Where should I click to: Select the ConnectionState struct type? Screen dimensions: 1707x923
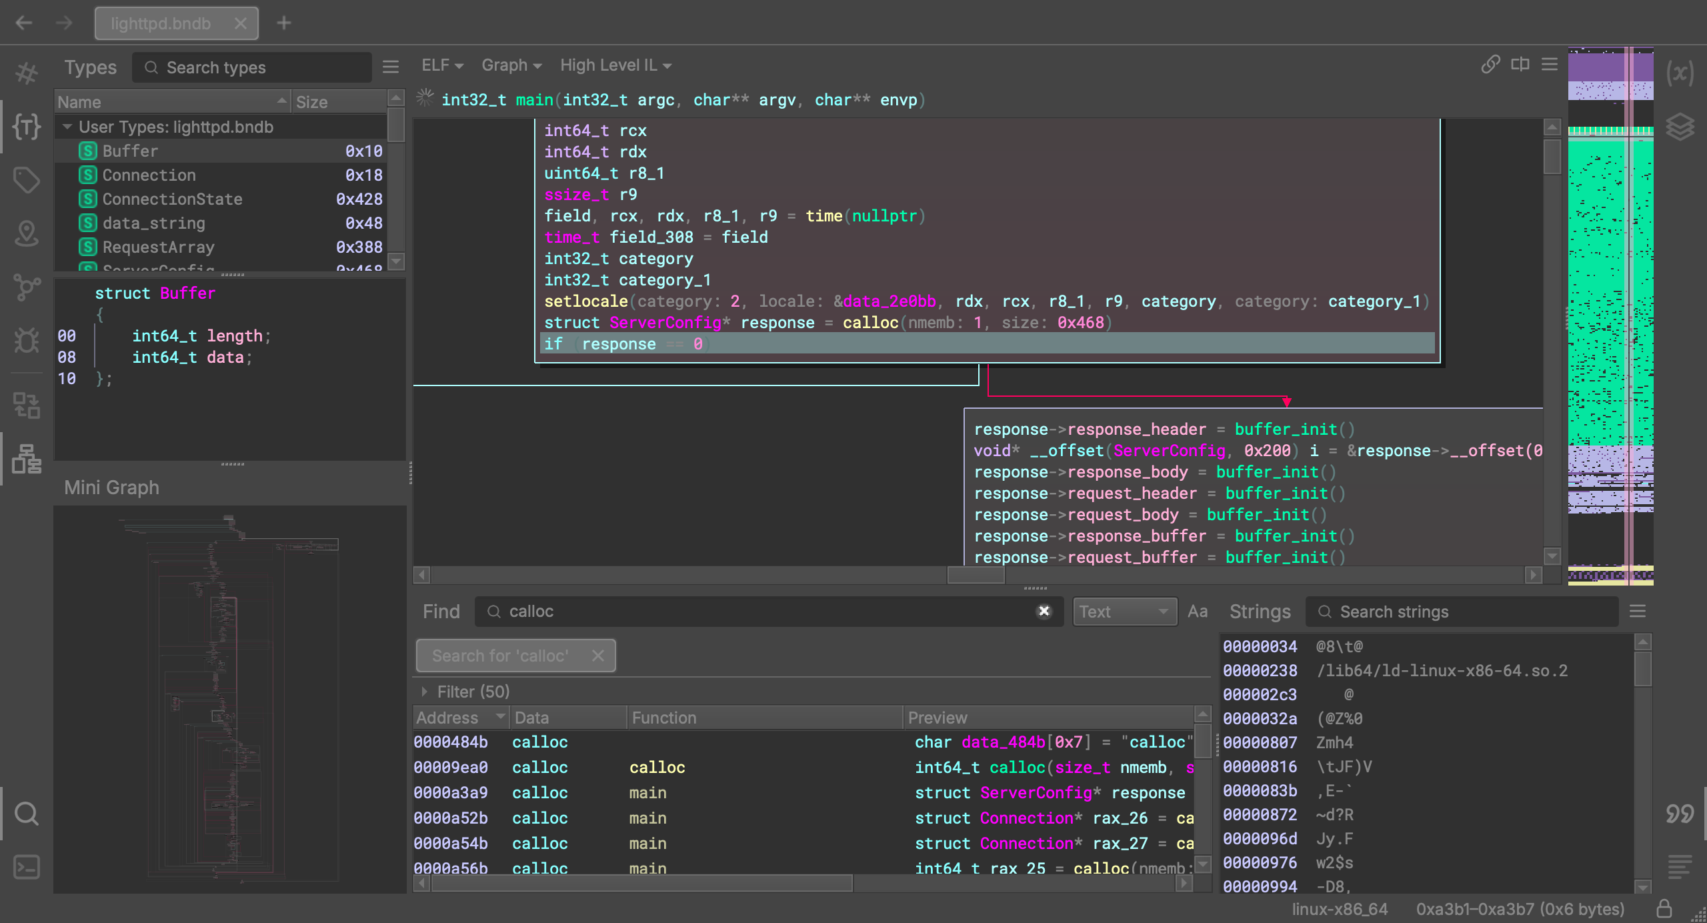230,199
